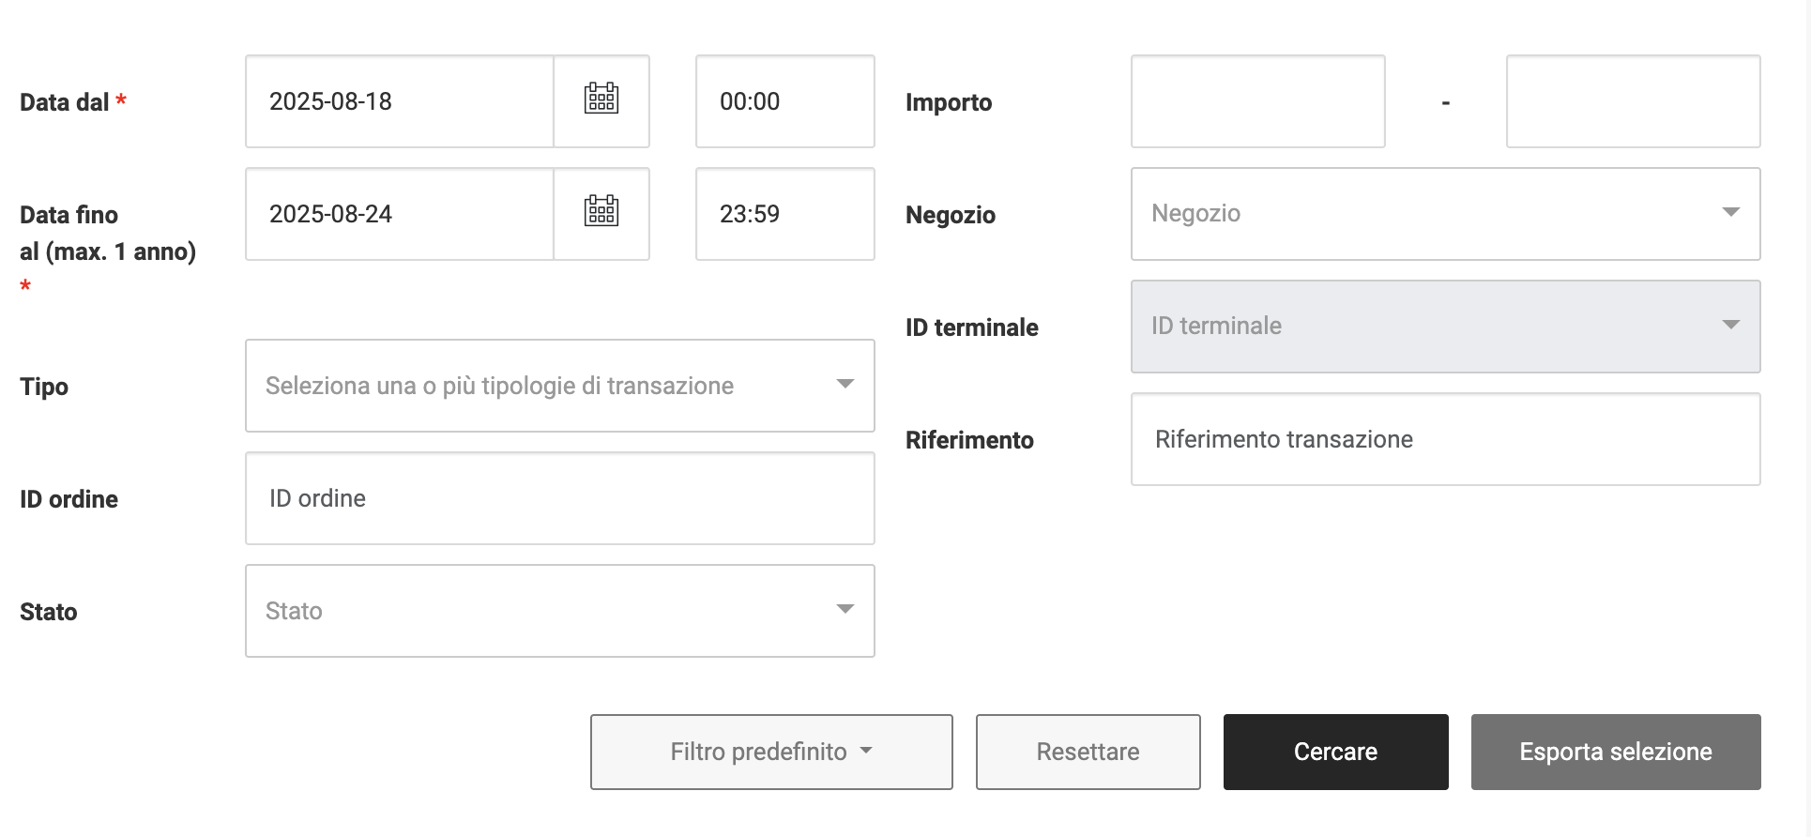1811x837 pixels.
Task: Click the ID ordine label
Action: pos(69,499)
